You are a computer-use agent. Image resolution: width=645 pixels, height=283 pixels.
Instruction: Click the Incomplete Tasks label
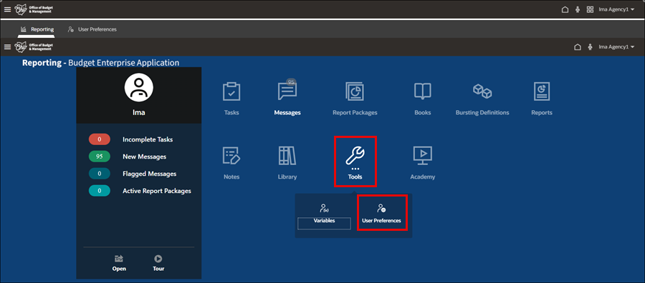tap(148, 139)
